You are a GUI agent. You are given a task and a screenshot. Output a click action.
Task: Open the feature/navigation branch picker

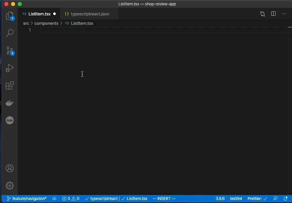(x=27, y=199)
